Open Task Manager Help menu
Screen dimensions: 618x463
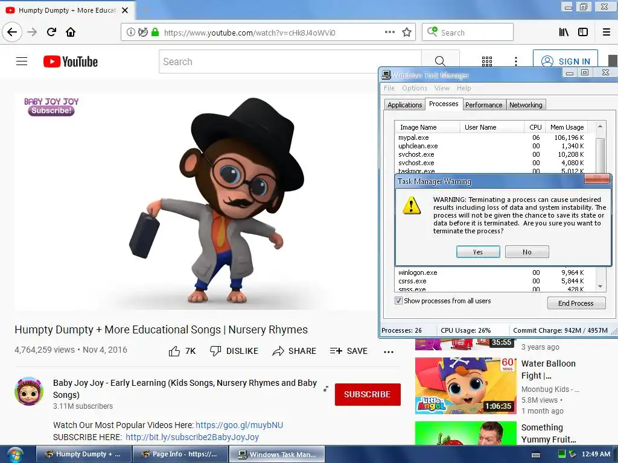click(x=464, y=88)
